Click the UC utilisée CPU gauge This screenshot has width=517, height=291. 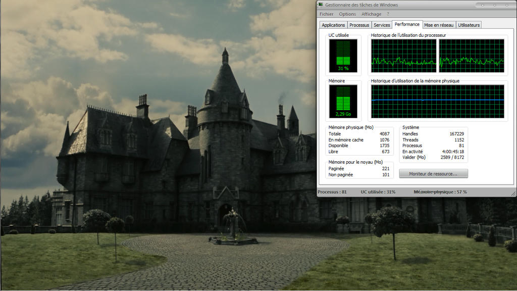(343, 56)
